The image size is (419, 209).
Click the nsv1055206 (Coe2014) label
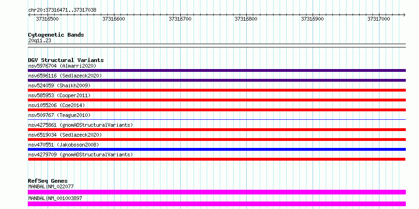tap(56, 105)
